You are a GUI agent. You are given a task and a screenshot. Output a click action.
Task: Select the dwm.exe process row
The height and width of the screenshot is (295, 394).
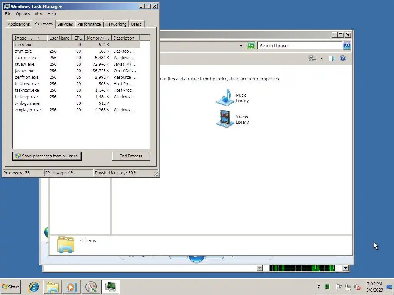pyautogui.click(x=77, y=51)
